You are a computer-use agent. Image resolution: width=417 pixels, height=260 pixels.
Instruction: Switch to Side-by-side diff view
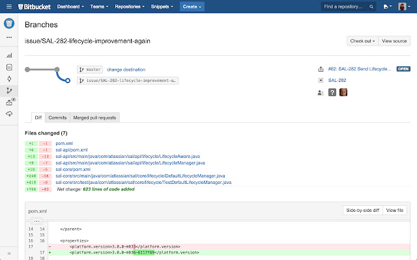[361, 210]
